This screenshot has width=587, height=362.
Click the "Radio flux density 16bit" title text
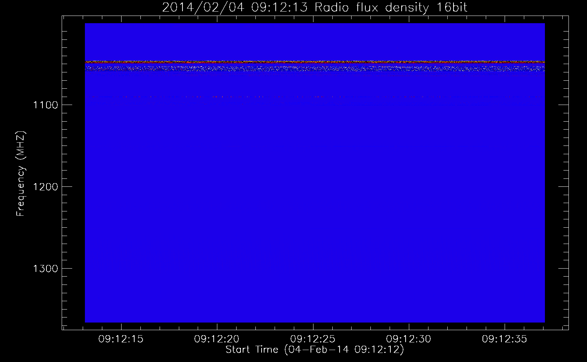pyautogui.click(x=391, y=8)
